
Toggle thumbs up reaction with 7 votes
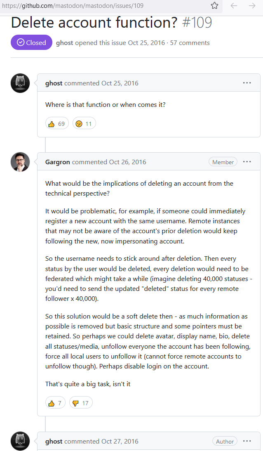pyautogui.click(x=55, y=403)
